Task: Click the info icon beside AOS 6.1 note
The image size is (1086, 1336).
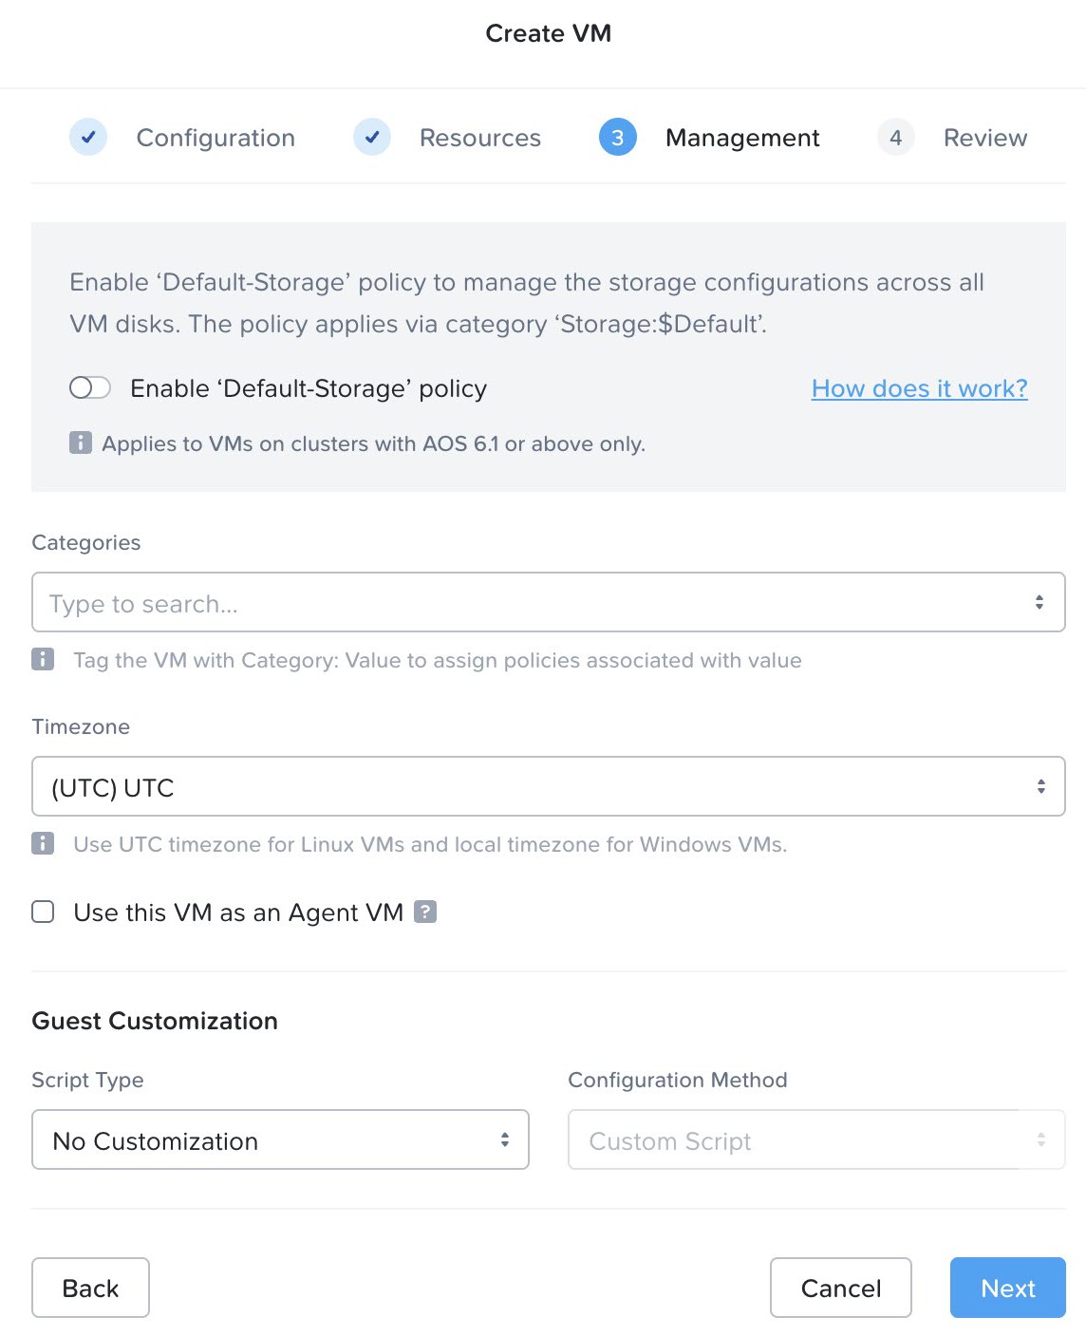Action: (x=81, y=442)
